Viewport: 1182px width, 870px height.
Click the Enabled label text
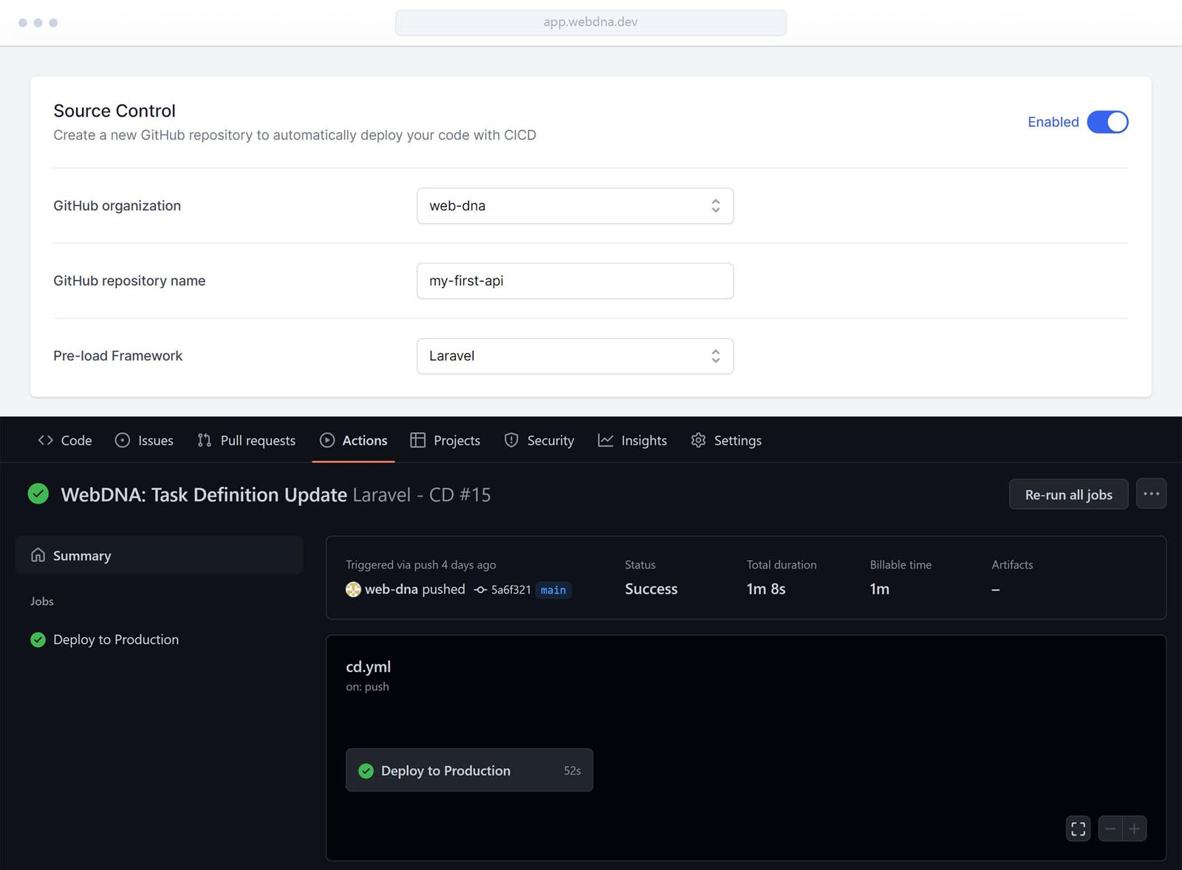(x=1053, y=122)
